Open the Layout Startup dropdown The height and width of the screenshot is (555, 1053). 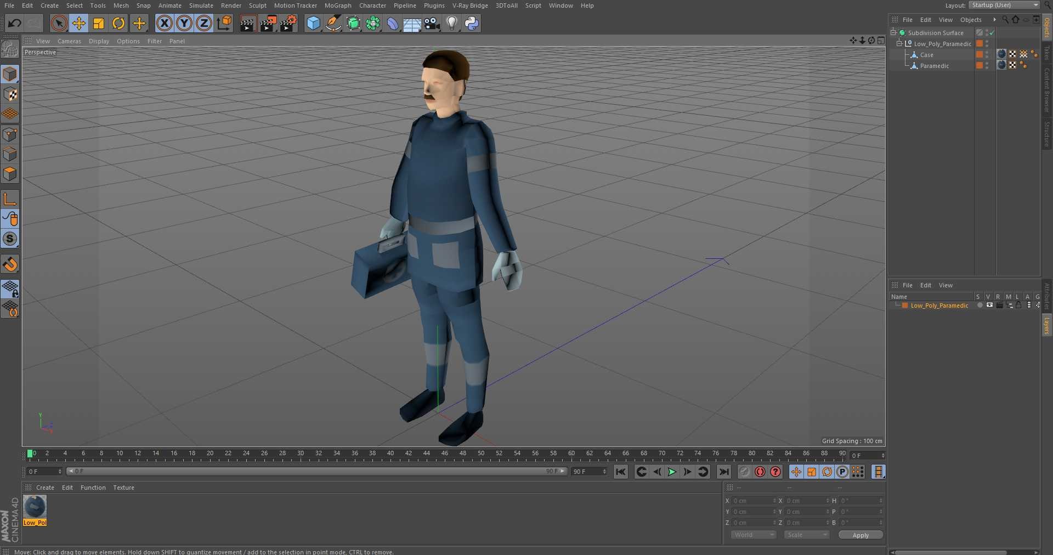pyautogui.click(x=1004, y=5)
